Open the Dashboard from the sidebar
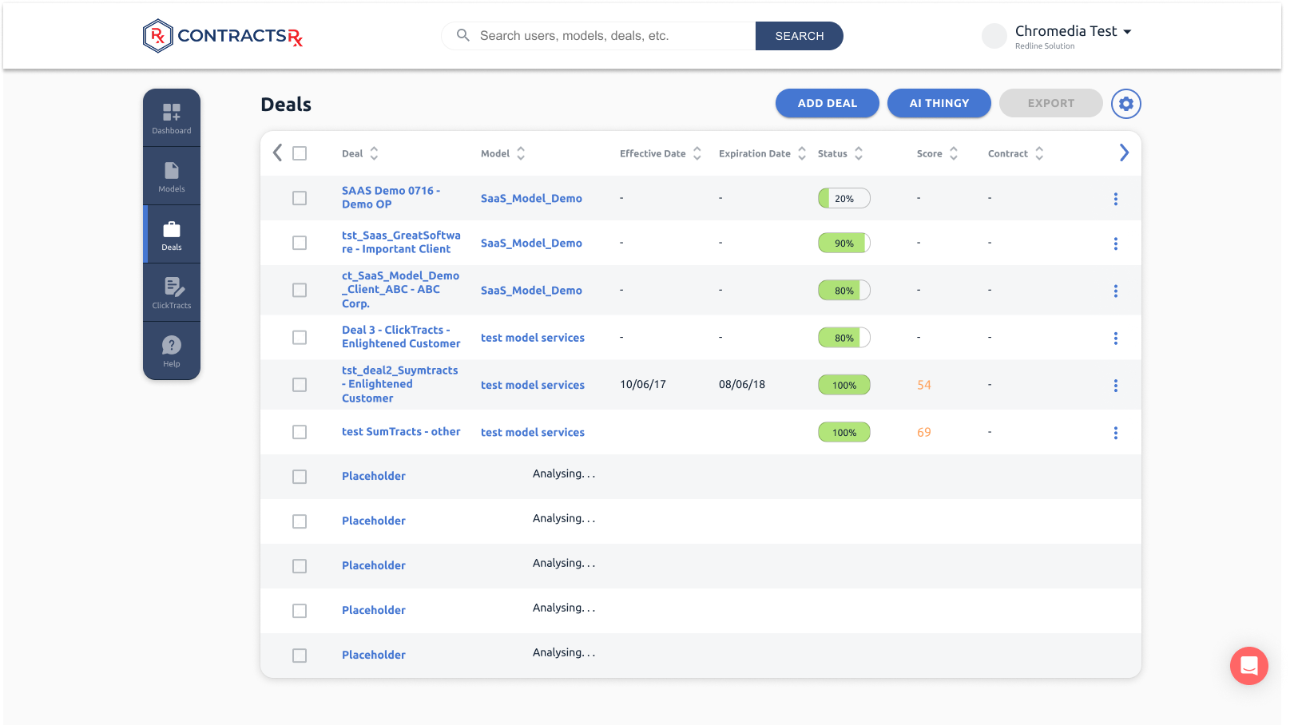This screenshot has width=1294, height=725. (x=171, y=117)
